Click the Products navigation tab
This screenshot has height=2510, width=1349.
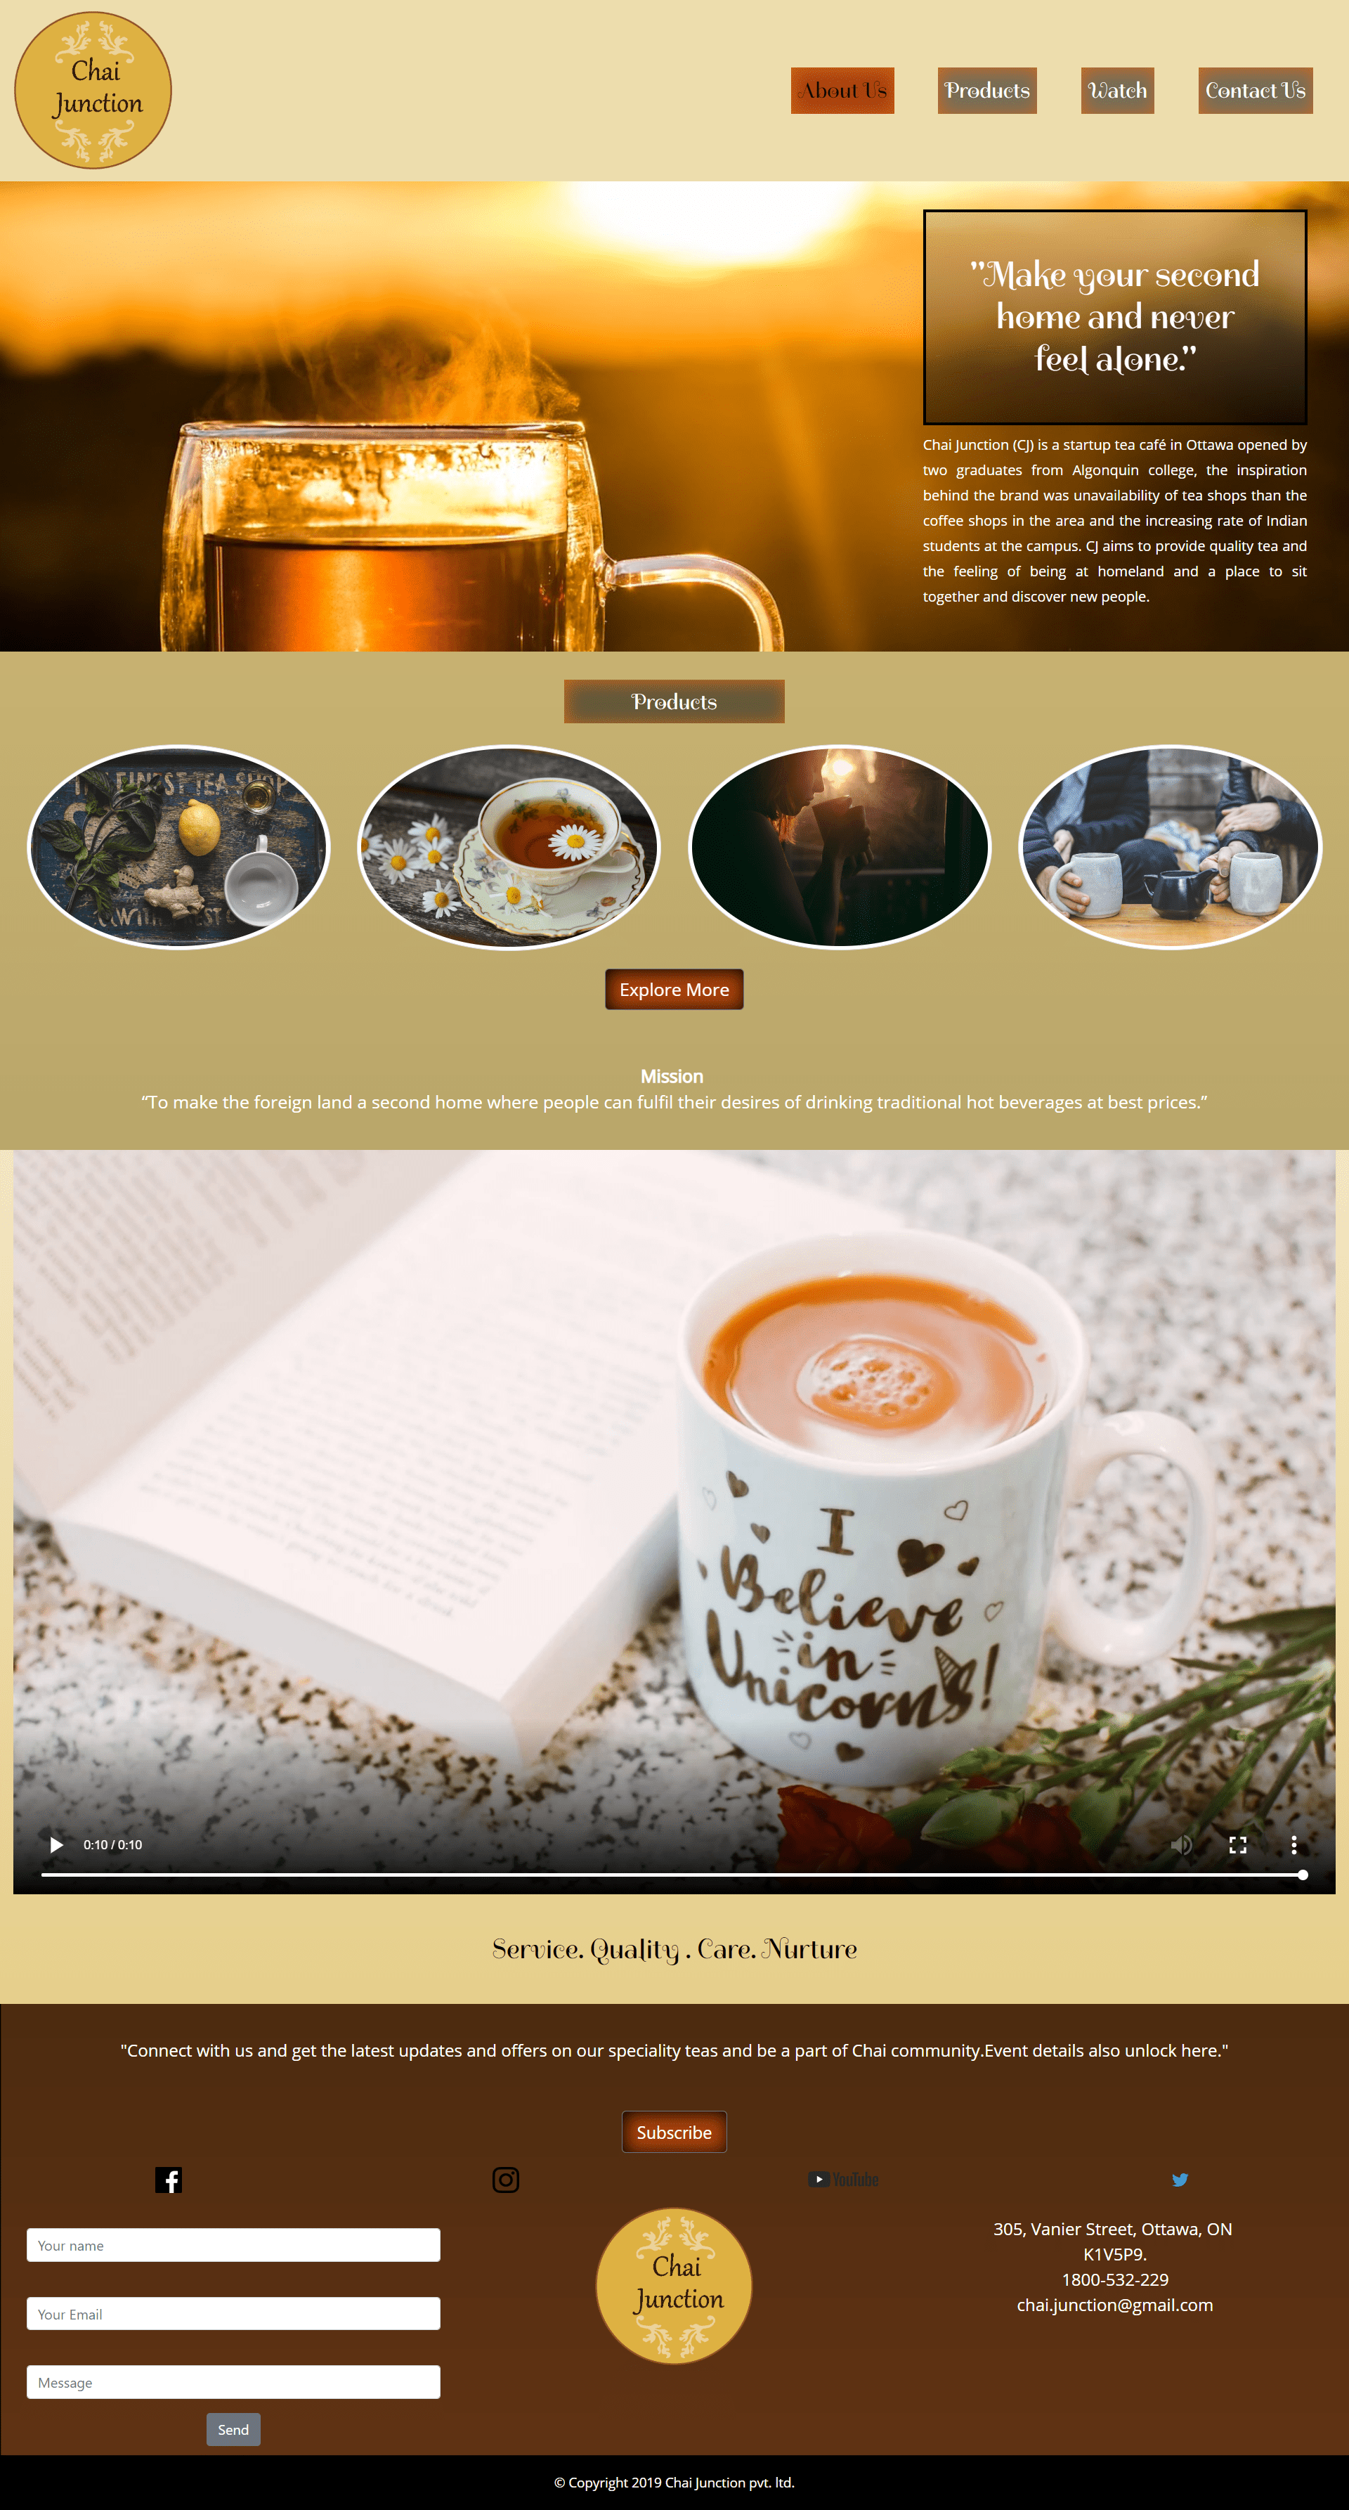(x=980, y=90)
